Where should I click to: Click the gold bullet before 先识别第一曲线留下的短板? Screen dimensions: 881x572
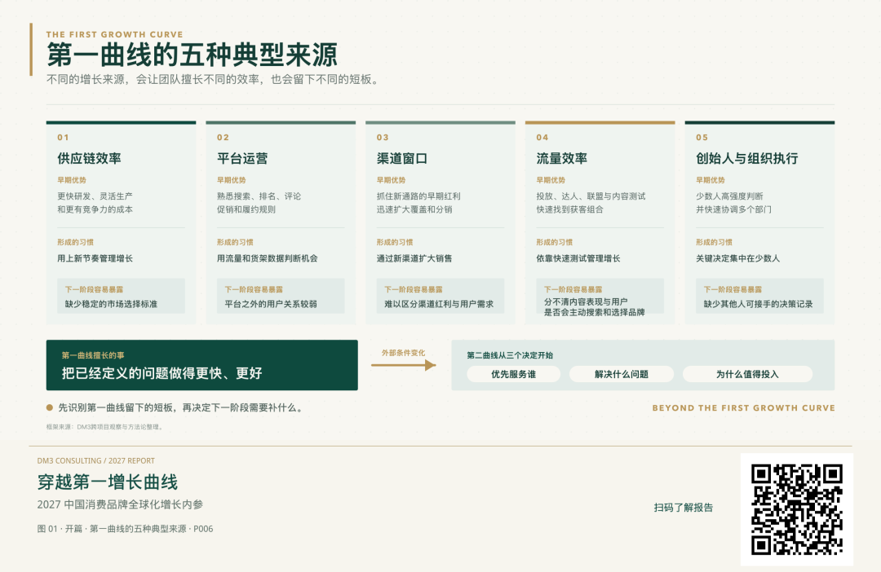pos(50,407)
